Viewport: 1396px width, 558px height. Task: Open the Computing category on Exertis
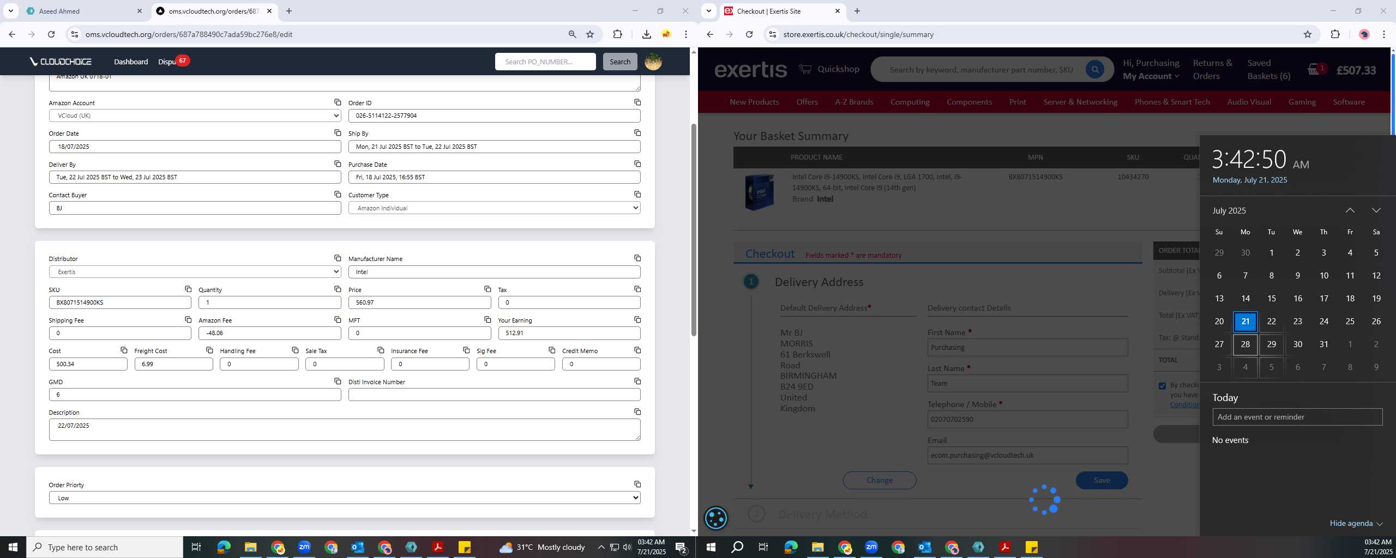(x=910, y=102)
